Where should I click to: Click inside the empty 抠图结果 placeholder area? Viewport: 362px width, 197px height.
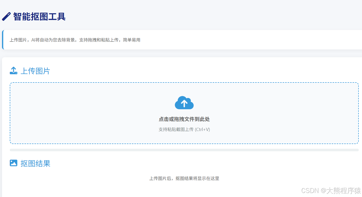(x=184, y=178)
